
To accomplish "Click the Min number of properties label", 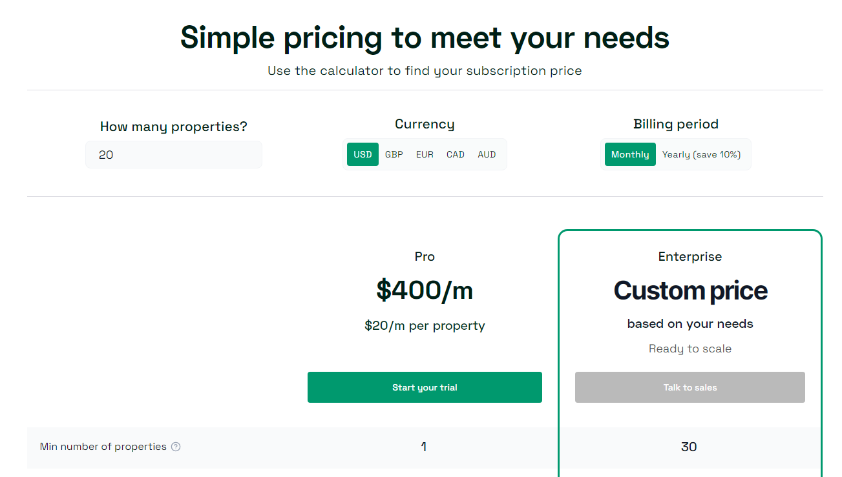I will (103, 447).
